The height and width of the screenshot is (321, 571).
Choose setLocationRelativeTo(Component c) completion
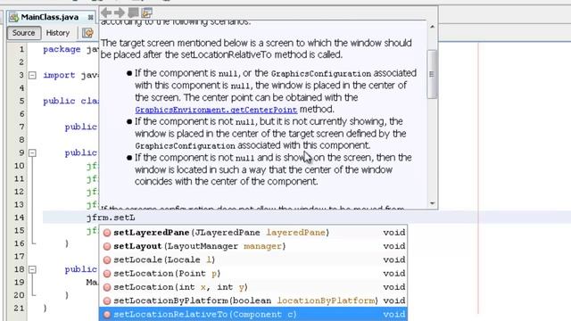pyautogui.click(x=253, y=314)
